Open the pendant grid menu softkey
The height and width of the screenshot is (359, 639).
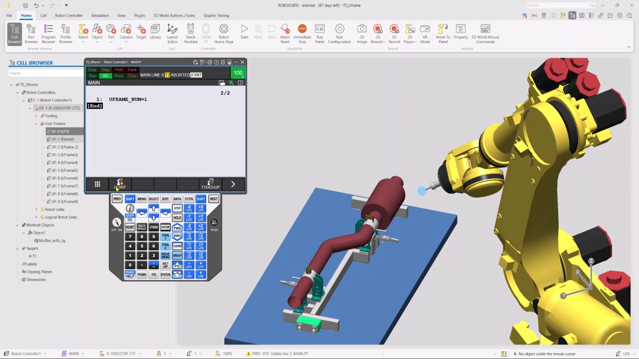point(97,184)
